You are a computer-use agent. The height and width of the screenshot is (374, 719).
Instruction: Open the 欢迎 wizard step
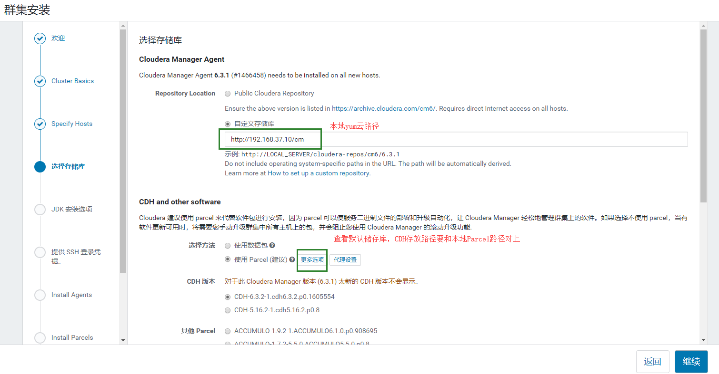[x=58, y=38]
